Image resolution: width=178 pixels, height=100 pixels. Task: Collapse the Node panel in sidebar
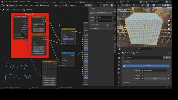coord(90,9)
